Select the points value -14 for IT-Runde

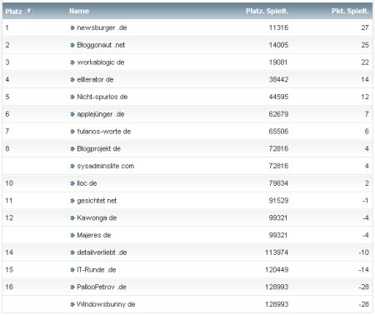tap(363, 270)
